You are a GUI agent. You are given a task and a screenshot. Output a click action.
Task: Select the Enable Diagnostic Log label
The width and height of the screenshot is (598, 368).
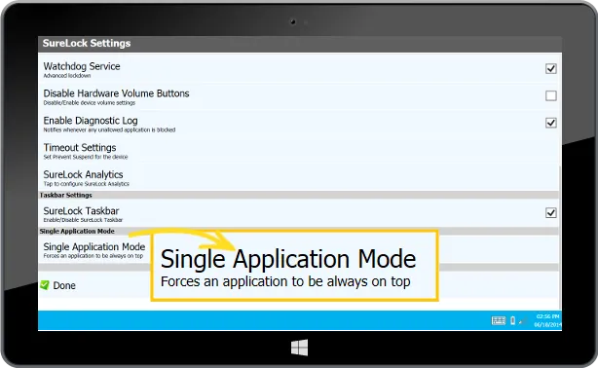tap(91, 121)
